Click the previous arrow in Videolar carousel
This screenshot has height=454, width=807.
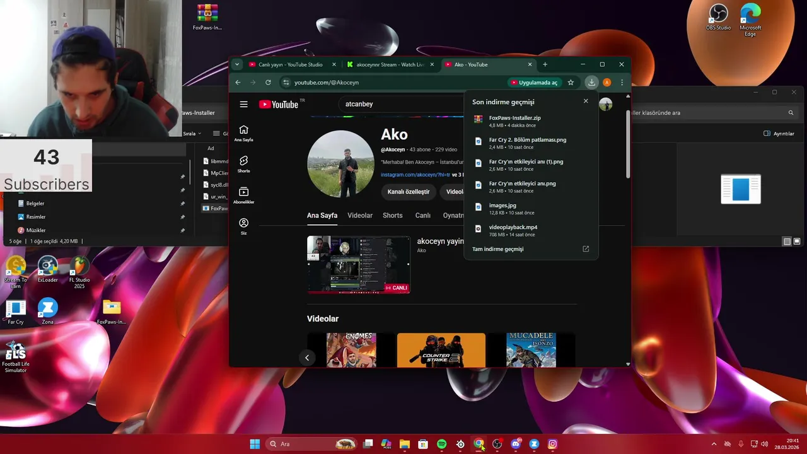click(x=307, y=358)
